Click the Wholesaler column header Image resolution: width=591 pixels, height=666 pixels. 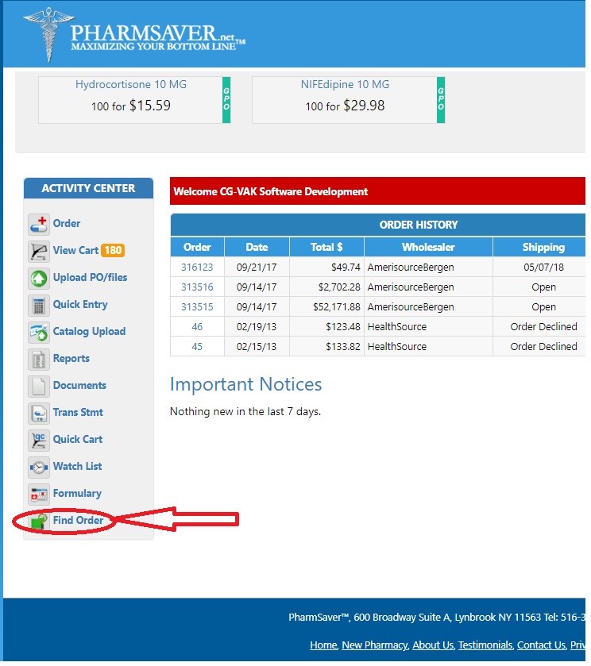click(x=428, y=247)
